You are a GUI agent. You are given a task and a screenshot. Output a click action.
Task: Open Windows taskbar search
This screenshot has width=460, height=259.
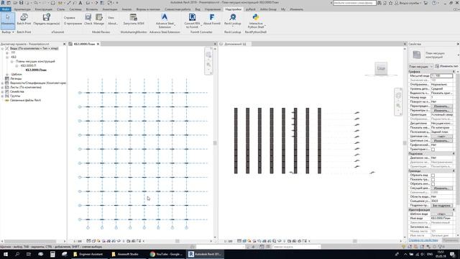tap(17, 254)
